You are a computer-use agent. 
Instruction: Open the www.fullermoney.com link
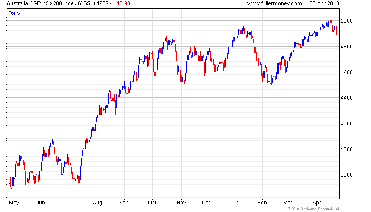coord(274,3)
